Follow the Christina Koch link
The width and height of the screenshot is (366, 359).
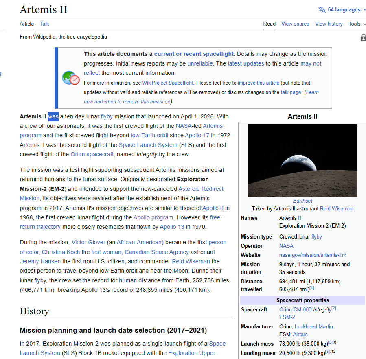point(61,252)
